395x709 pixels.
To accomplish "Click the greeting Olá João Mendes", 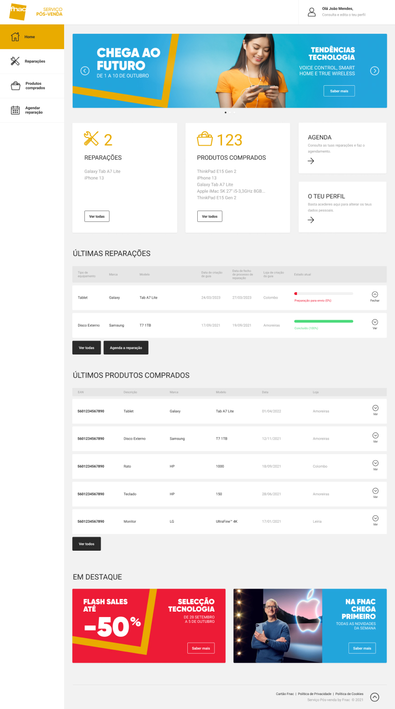I will point(338,9).
